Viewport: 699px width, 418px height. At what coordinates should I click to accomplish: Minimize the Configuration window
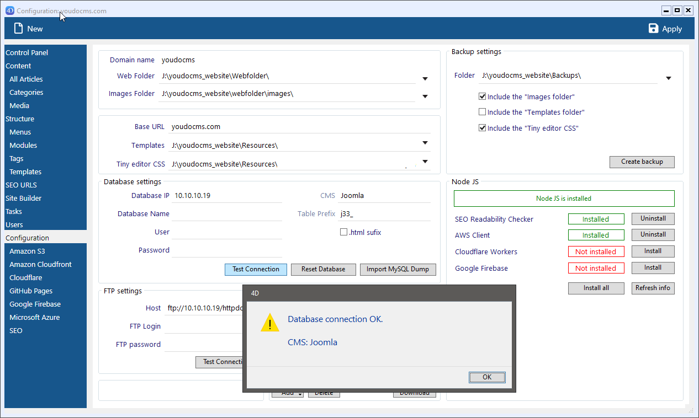(666, 10)
